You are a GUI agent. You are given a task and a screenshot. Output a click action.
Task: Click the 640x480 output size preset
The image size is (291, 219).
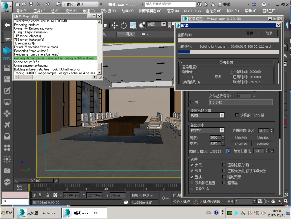click(241, 144)
